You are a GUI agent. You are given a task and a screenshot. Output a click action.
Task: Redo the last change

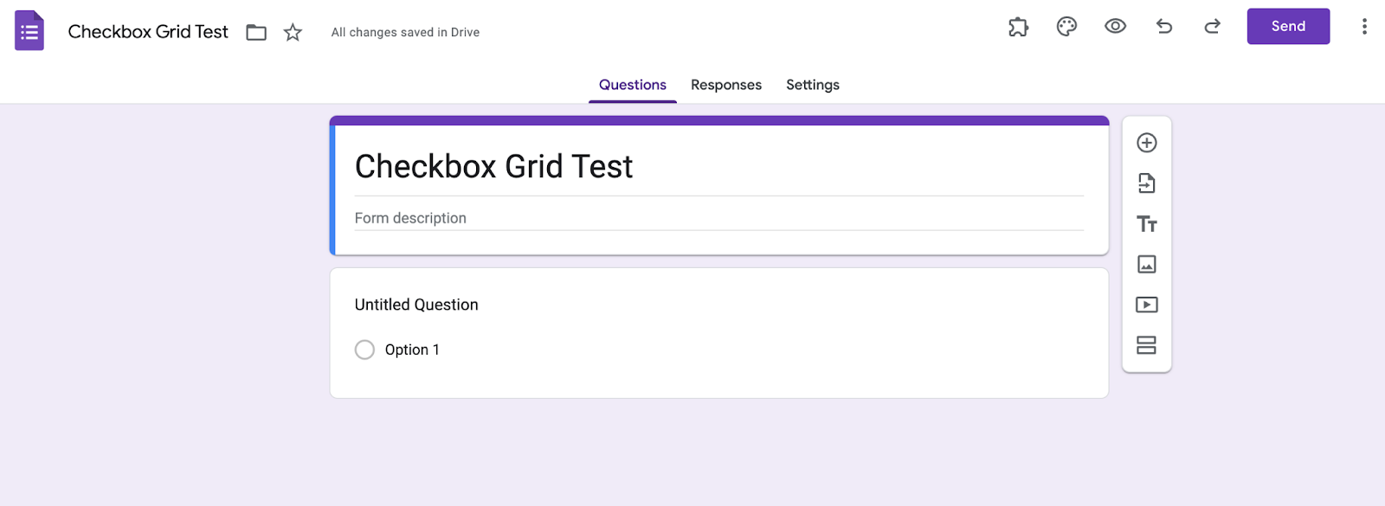[x=1212, y=27]
